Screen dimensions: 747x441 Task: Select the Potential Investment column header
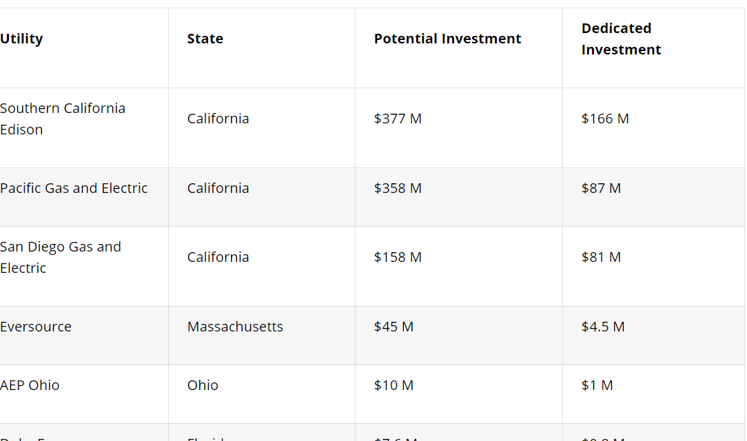tap(447, 39)
